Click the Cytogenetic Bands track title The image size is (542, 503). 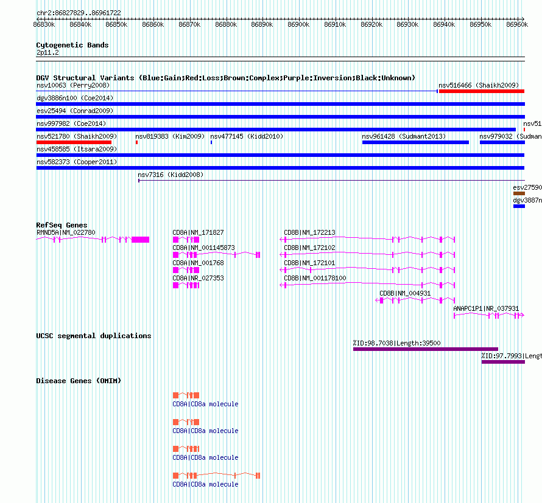[x=72, y=45]
